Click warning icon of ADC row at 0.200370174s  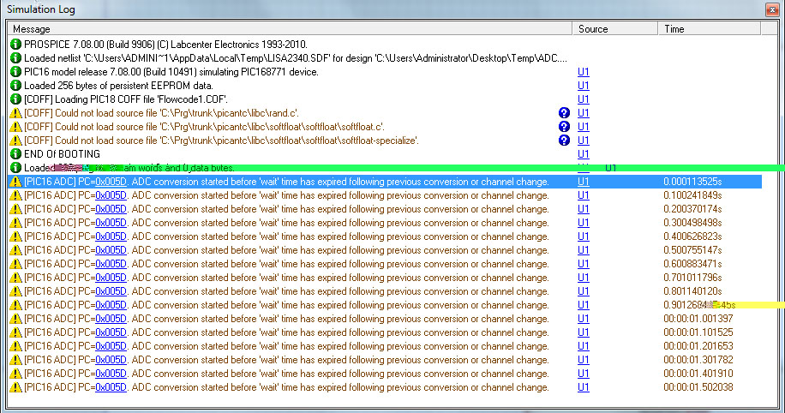(x=15, y=209)
